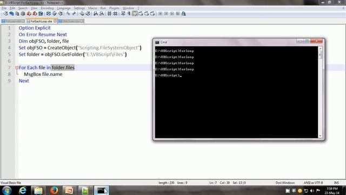
Task: Launch Internet Explorer from taskbar
Action: (23, 190)
